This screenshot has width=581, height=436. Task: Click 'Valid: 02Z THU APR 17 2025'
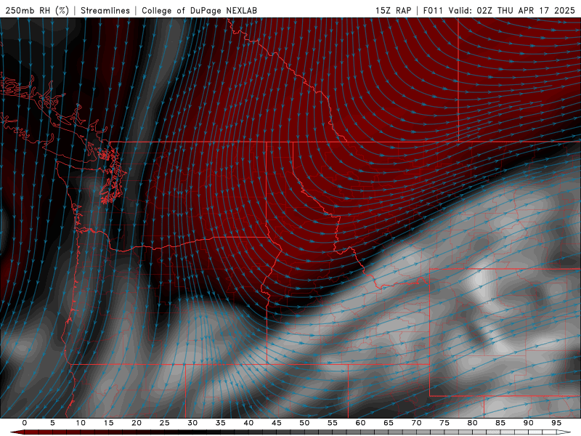pyautogui.click(x=512, y=10)
